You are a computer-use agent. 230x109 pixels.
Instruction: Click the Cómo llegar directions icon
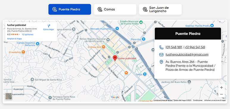click(x=48, y=26)
